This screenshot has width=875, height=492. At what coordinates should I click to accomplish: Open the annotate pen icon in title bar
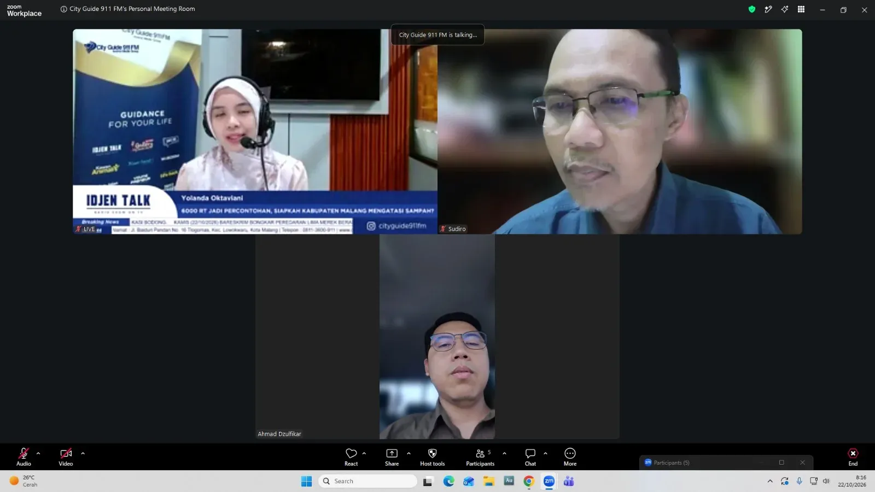(768, 9)
